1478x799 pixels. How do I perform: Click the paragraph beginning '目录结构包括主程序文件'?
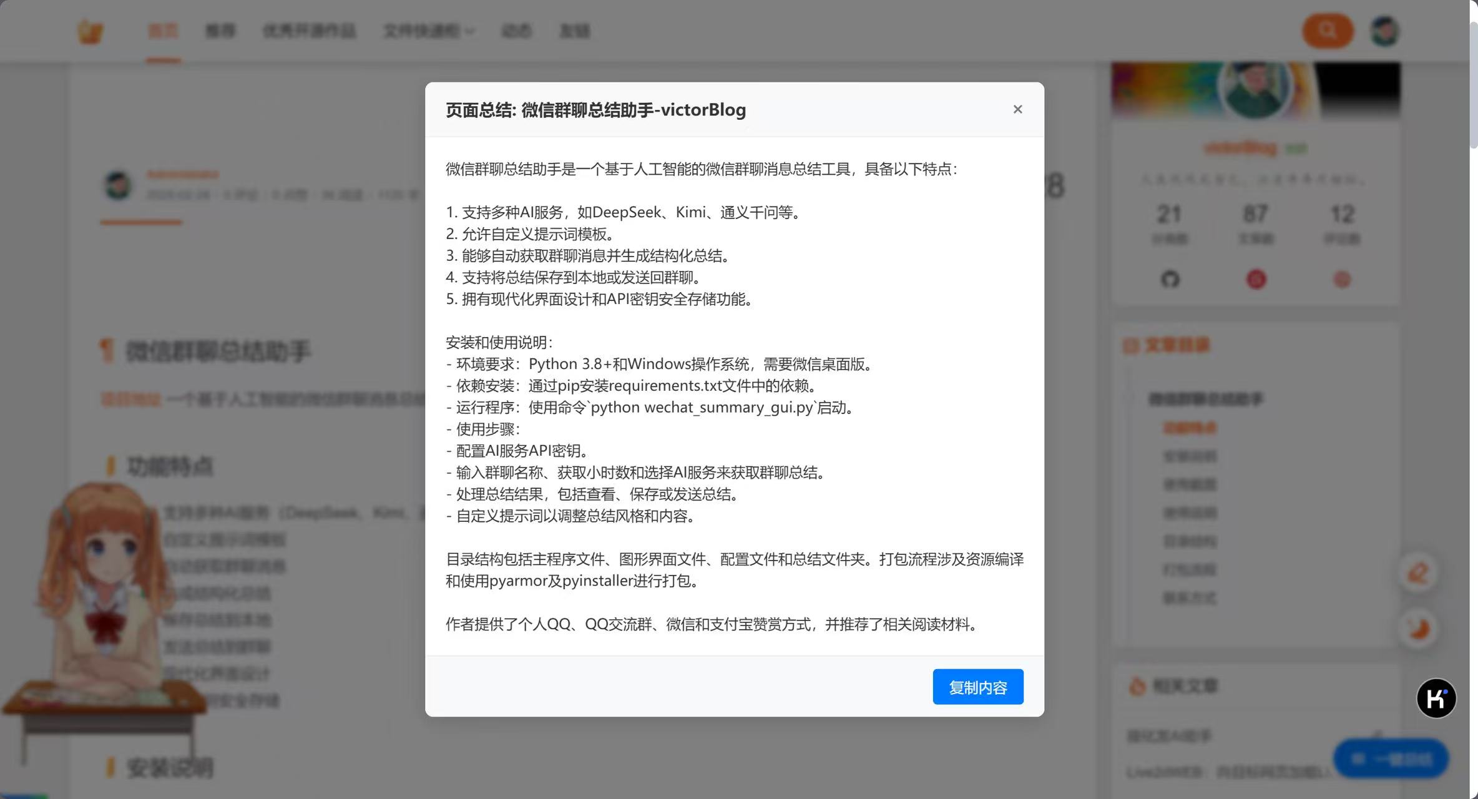tap(735, 570)
